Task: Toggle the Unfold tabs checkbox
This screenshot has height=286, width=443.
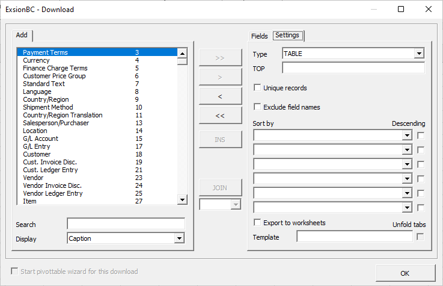Action: (x=420, y=237)
